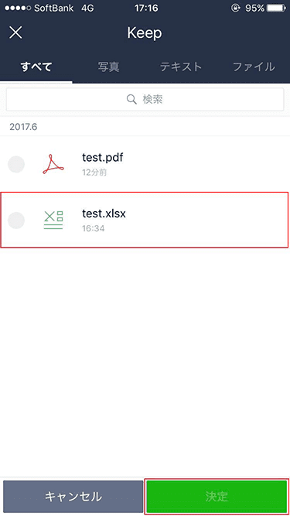Screen dimensions: 290x516
Task: Switch to the すべて tab
Action: (36, 67)
